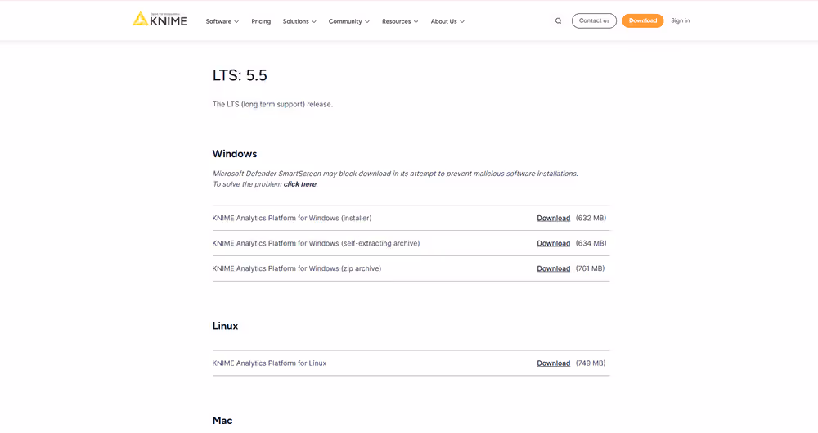Viewport: 818px width, 433px height.
Task: Click the Contact us button
Action: [594, 21]
